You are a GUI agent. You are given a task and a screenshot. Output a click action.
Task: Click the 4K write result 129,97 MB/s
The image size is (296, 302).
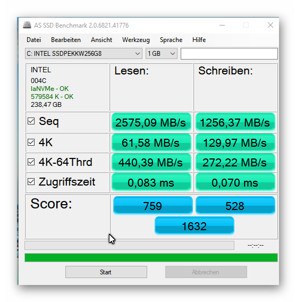[x=235, y=142]
